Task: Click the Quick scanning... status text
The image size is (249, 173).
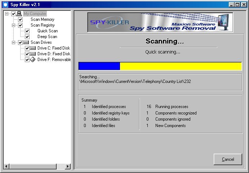Action: tap(163, 52)
